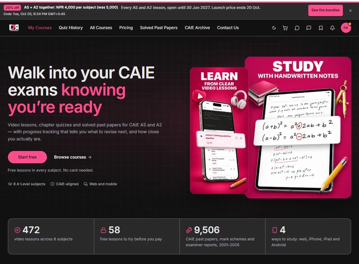Open Pricing page
Viewport: 359px width, 264px height.
(x=126, y=28)
